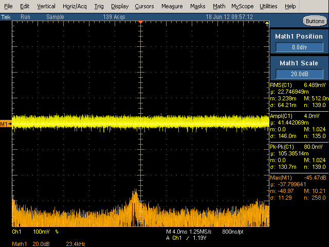329x247 pixels.
Task: Select the Math1 Position 0.0div field
Action: tap(299, 47)
